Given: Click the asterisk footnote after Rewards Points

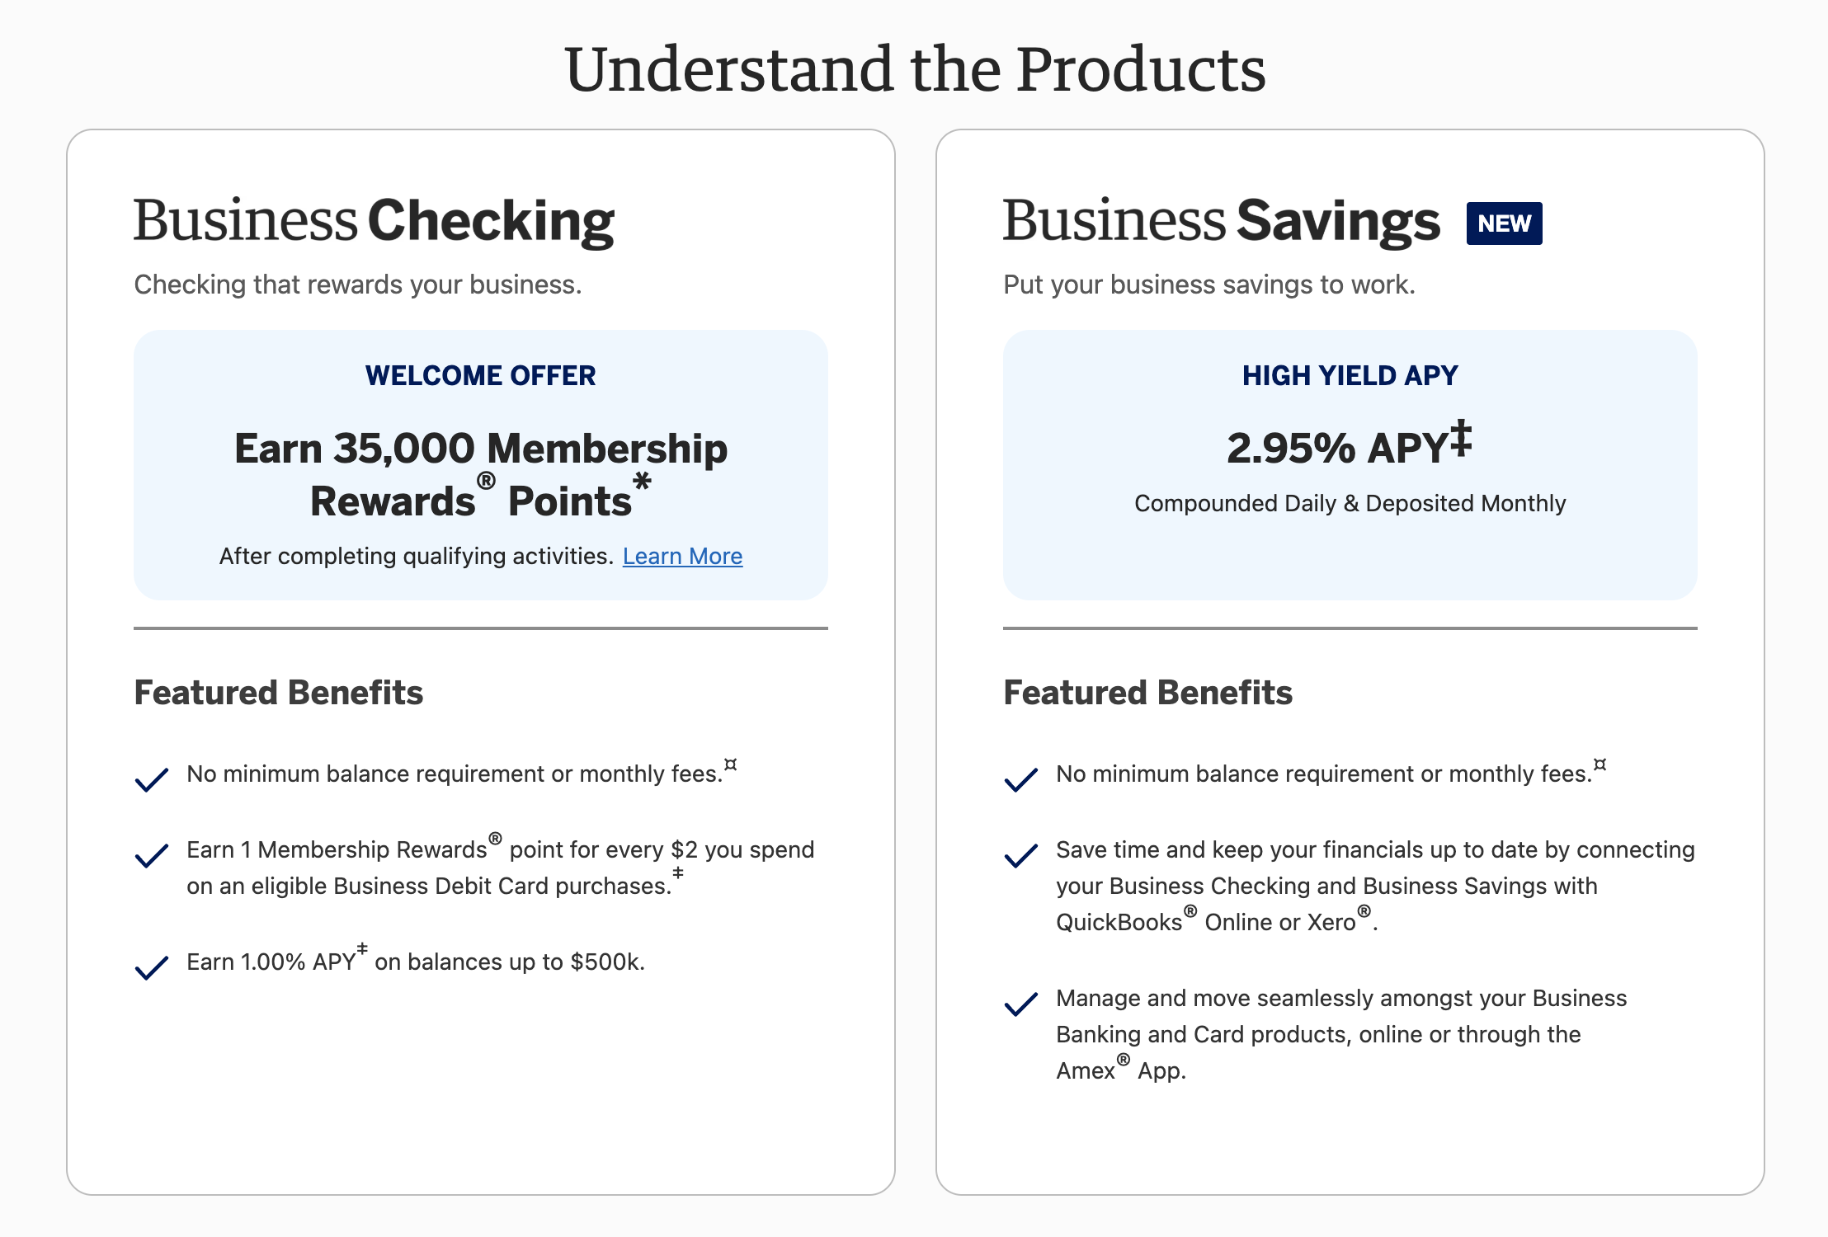Looking at the screenshot, I should pos(642,482).
